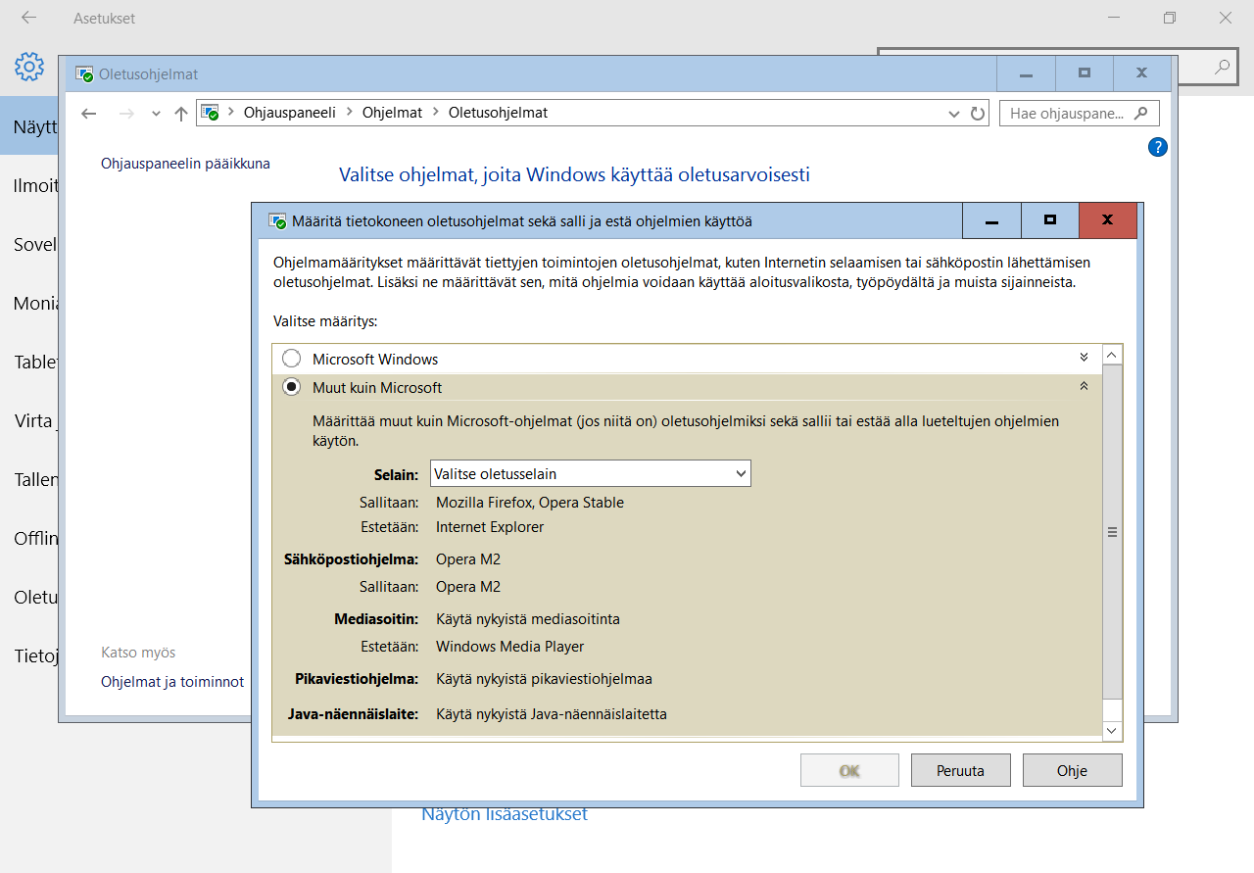The image size is (1254, 873).
Task: Select Tallen… item in Asetukset sidebar
Action: [x=29, y=479]
